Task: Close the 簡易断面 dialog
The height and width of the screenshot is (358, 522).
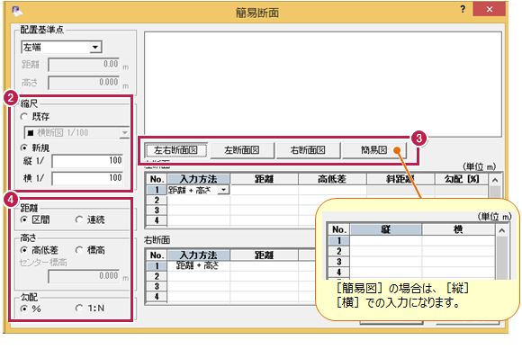Action: (489, 9)
